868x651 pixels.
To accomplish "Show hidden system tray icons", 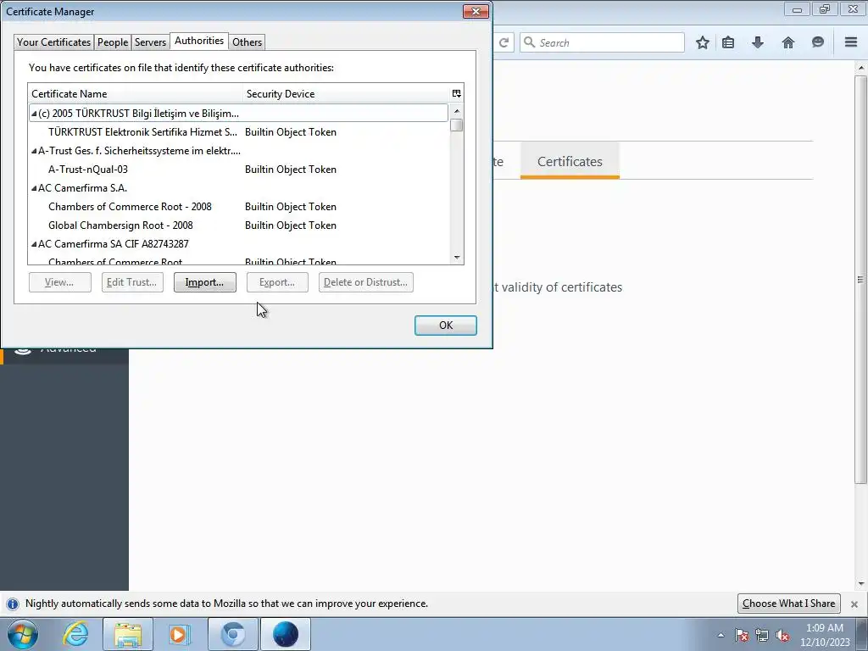I will point(721,635).
